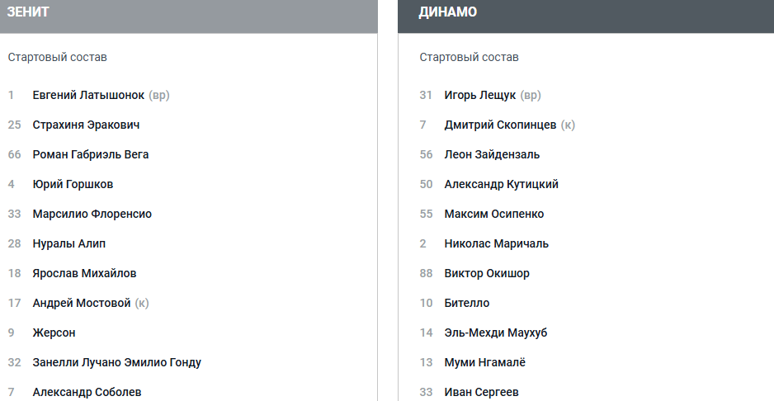The width and height of the screenshot is (774, 401).
Task: Select Максим Осипенко from lineup
Action: click(493, 214)
